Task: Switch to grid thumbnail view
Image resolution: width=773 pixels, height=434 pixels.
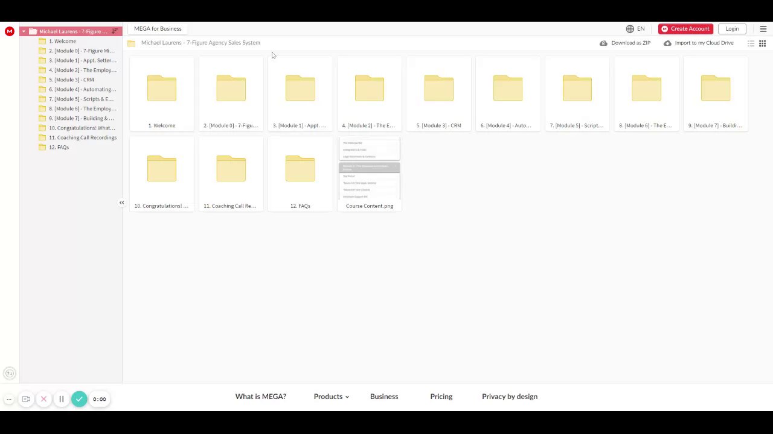Action: coord(762,43)
